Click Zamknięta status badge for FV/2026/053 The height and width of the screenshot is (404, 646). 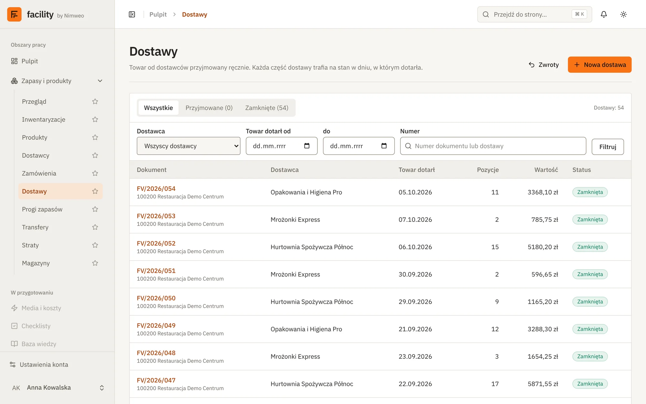(x=590, y=219)
